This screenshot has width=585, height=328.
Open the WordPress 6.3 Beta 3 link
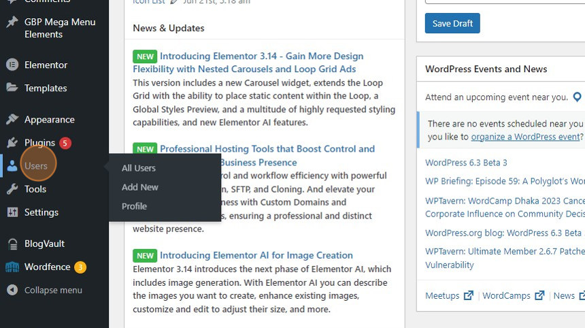(x=466, y=163)
